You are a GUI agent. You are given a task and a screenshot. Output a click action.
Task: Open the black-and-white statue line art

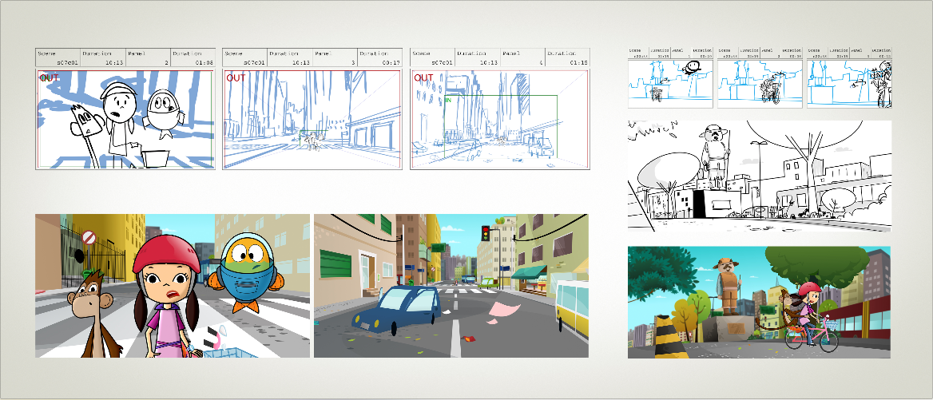tap(759, 176)
